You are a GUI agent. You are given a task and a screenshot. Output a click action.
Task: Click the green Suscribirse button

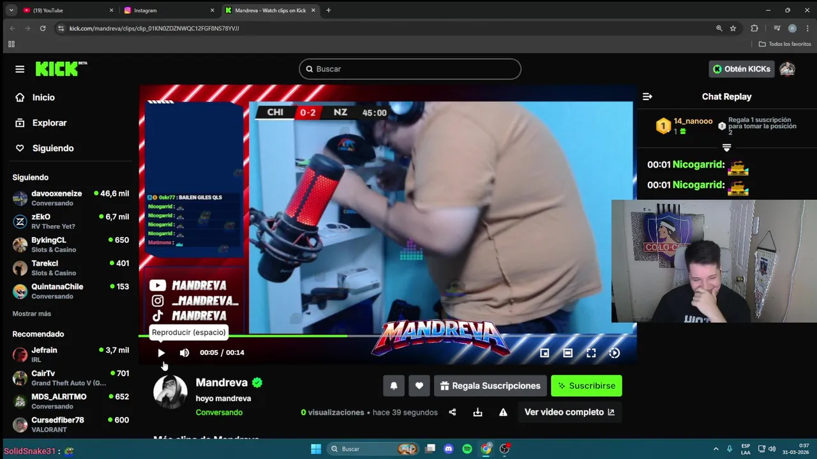pyautogui.click(x=587, y=386)
